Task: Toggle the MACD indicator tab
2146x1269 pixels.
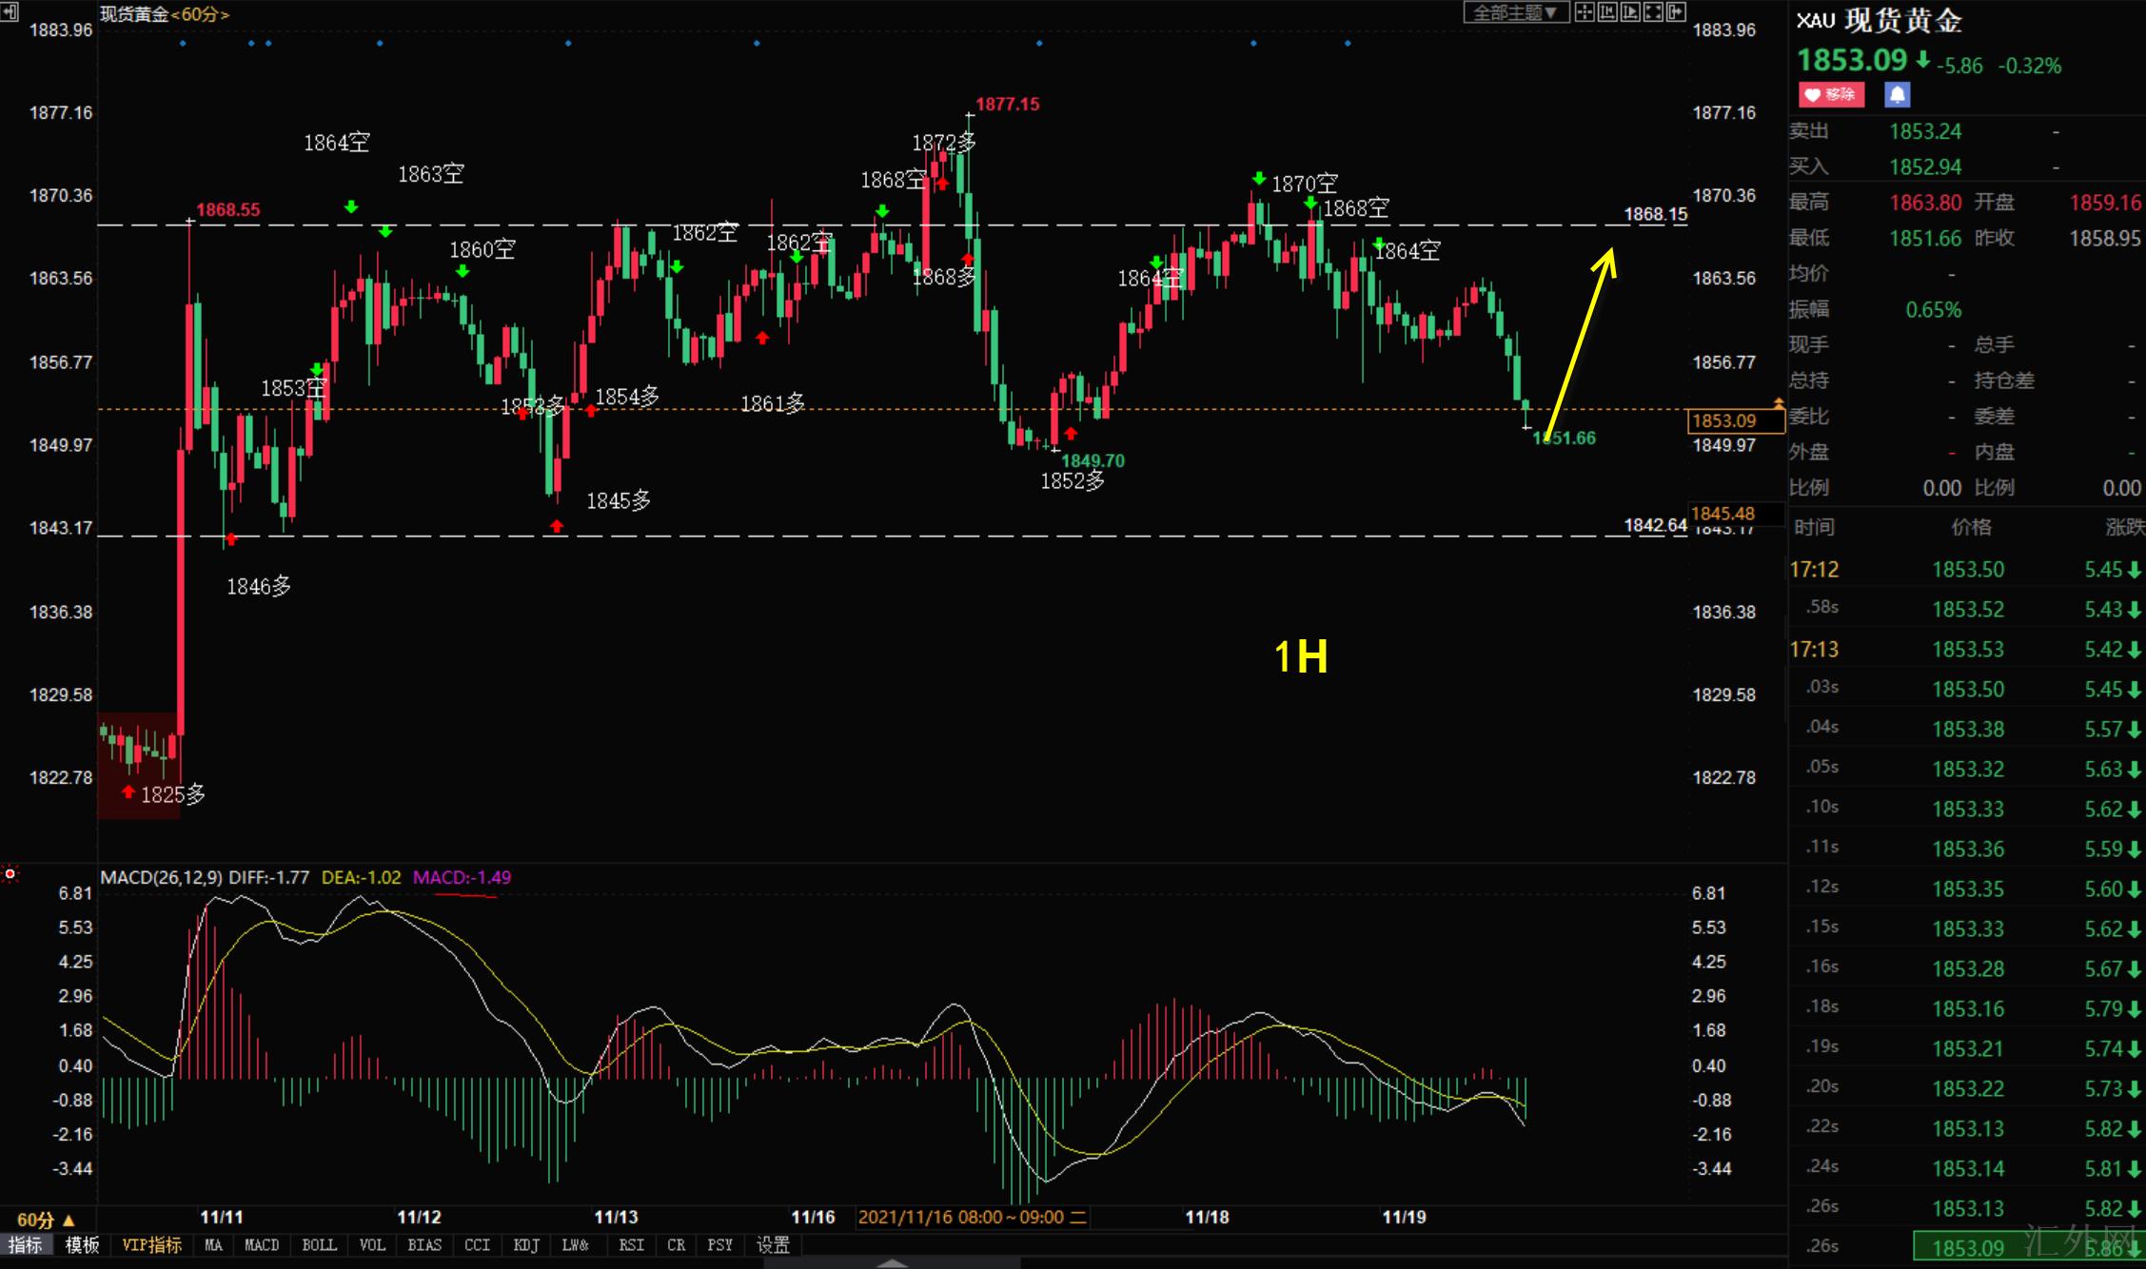Action: 262,1245
